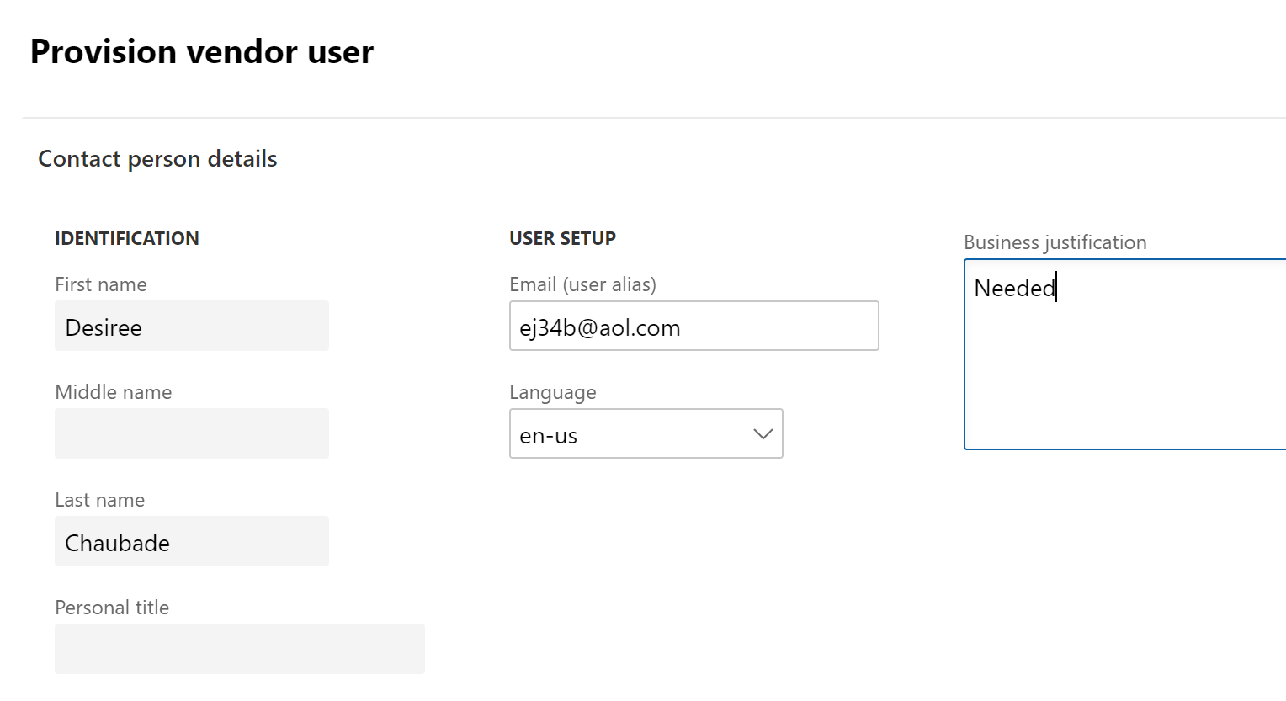Click the Last name label
The height and width of the screenshot is (701, 1286).
point(100,501)
